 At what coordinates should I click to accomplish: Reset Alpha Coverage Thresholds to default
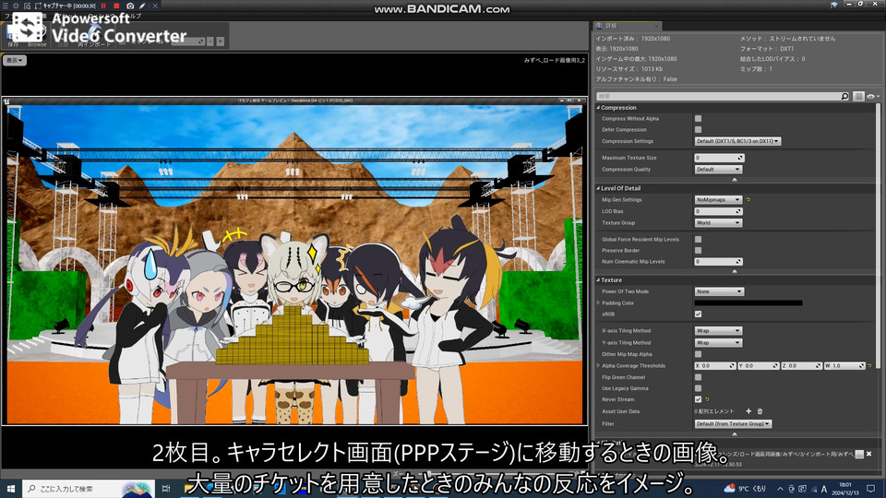point(869,366)
